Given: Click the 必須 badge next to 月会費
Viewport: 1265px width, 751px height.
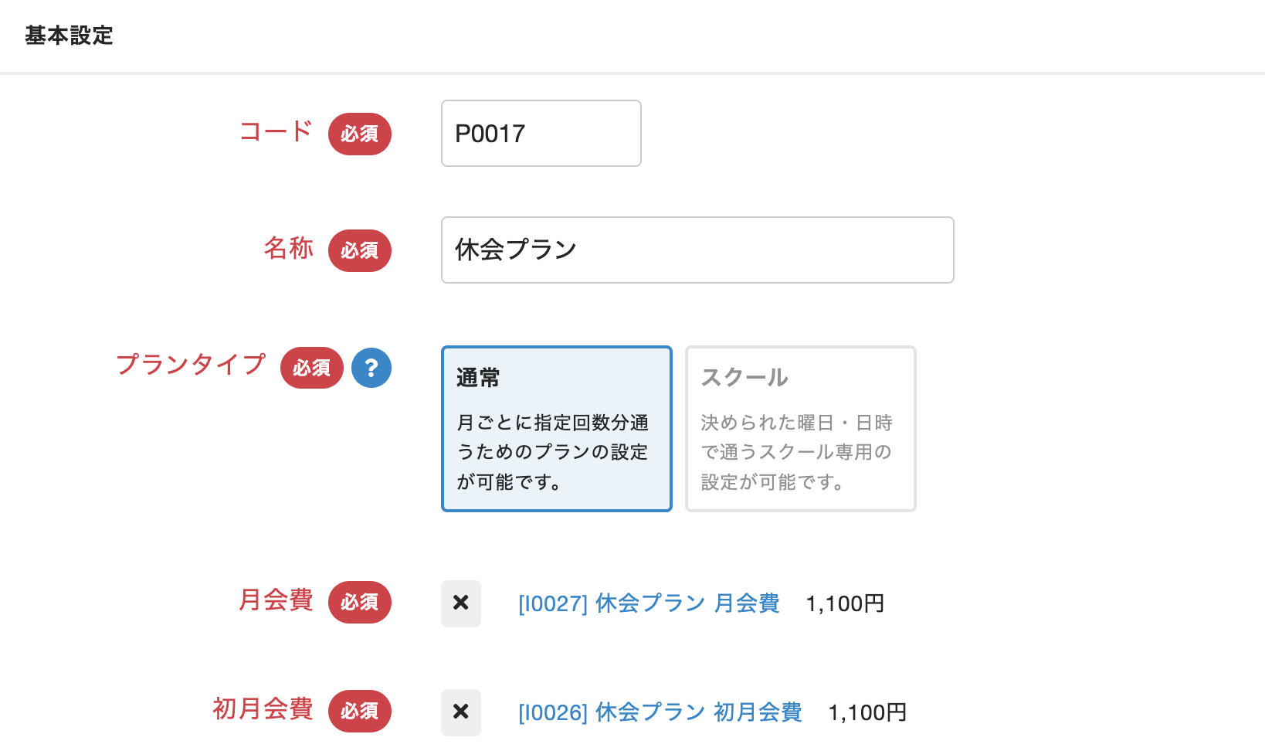Looking at the screenshot, I should coord(360,603).
